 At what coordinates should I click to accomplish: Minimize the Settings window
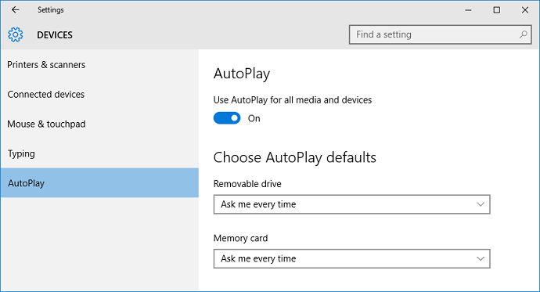468,10
